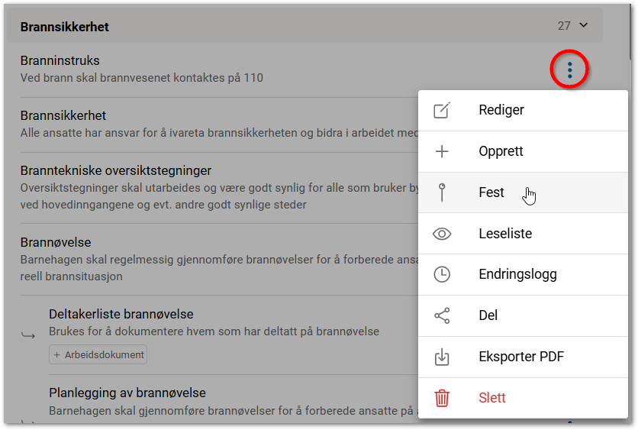
Task: Click the pencil edit icon beside Rediger
Action: [442, 110]
